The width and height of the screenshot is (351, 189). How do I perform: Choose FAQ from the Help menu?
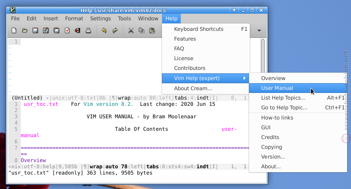tap(206, 48)
